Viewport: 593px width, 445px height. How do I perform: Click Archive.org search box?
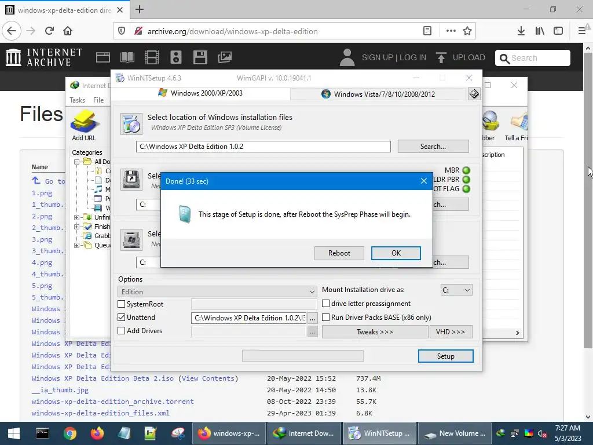tap(533, 58)
